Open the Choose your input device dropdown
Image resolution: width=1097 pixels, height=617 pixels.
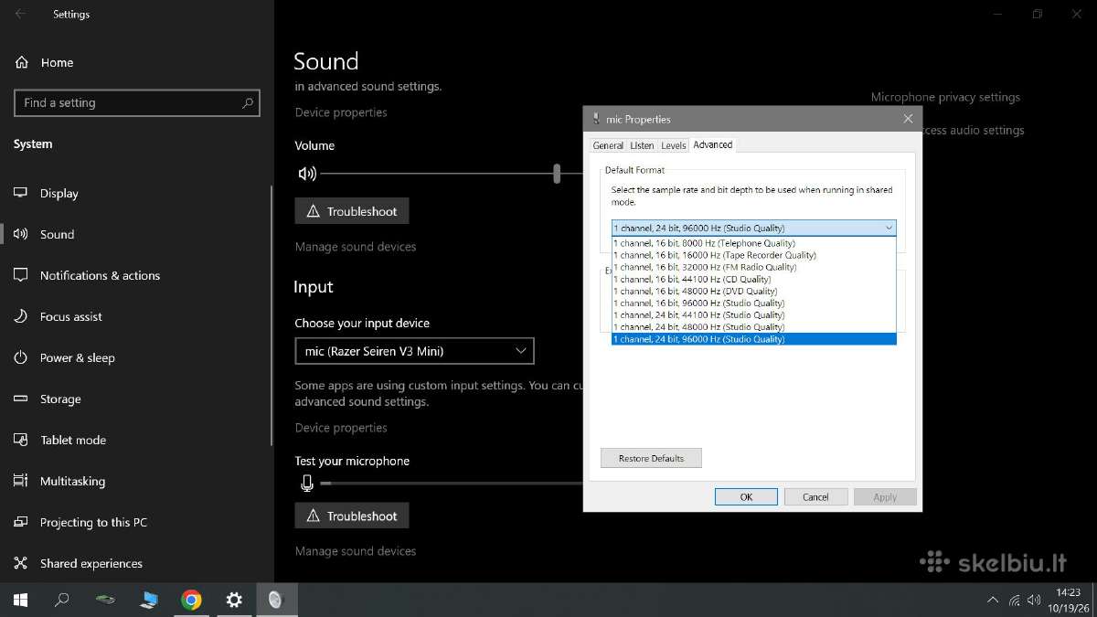click(414, 351)
